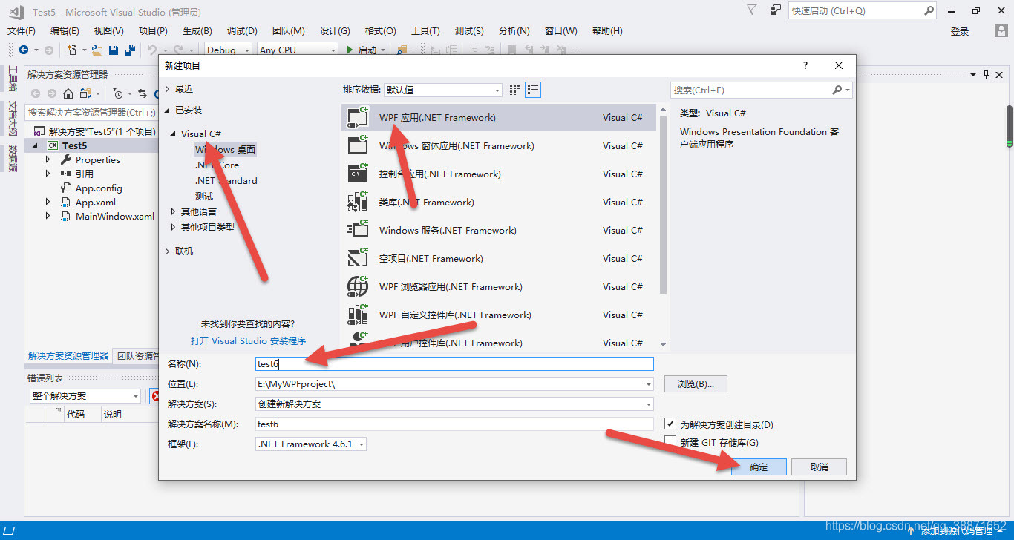The height and width of the screenshot is (540, 1014).
Task: Click the Test5 C# project icon
Action: pyautogui.click(x=53, y=145)
